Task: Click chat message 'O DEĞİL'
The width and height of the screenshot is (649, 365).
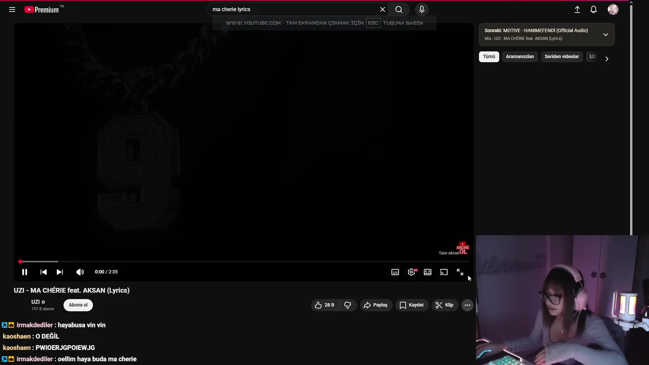Action: [47, 337]
